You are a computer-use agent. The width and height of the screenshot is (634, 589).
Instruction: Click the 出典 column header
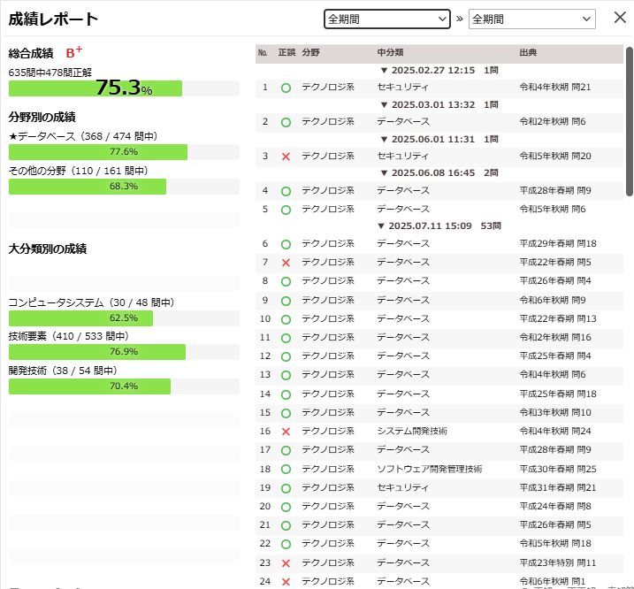[530, 53]
